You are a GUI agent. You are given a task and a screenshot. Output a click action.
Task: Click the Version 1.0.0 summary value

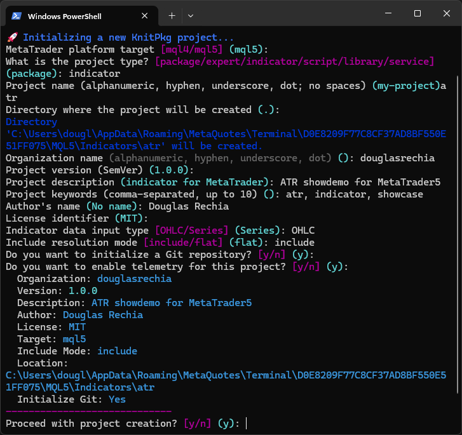click(x=83, y=291)
